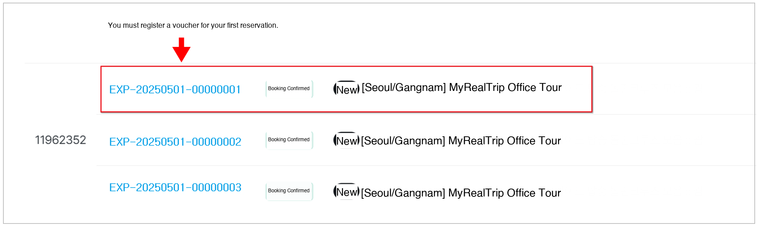757x225 pixels.
Task: Open reservation EXP-20250501-00000001
Action: click(175, 89)
